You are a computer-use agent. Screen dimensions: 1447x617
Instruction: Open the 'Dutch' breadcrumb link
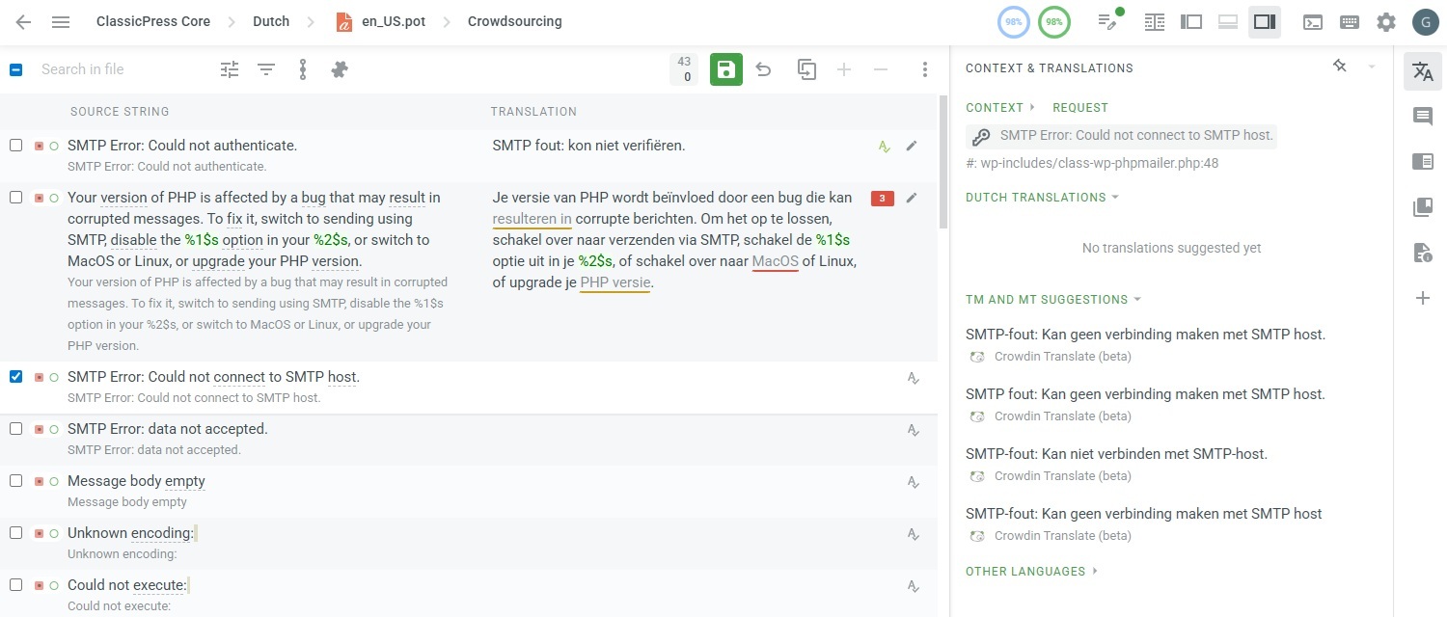click(270, 21)
